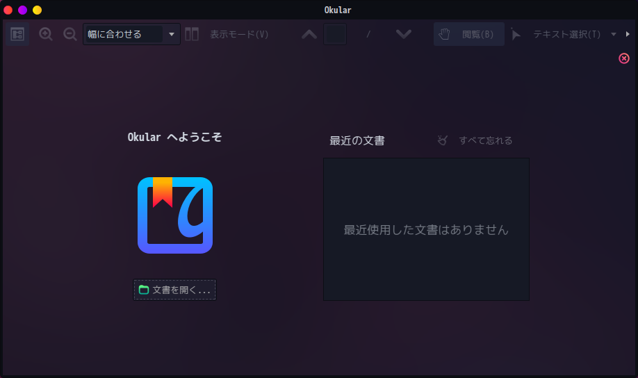
Task: Click the zoom out magnifier icon
Action: [x=70, y=34]
